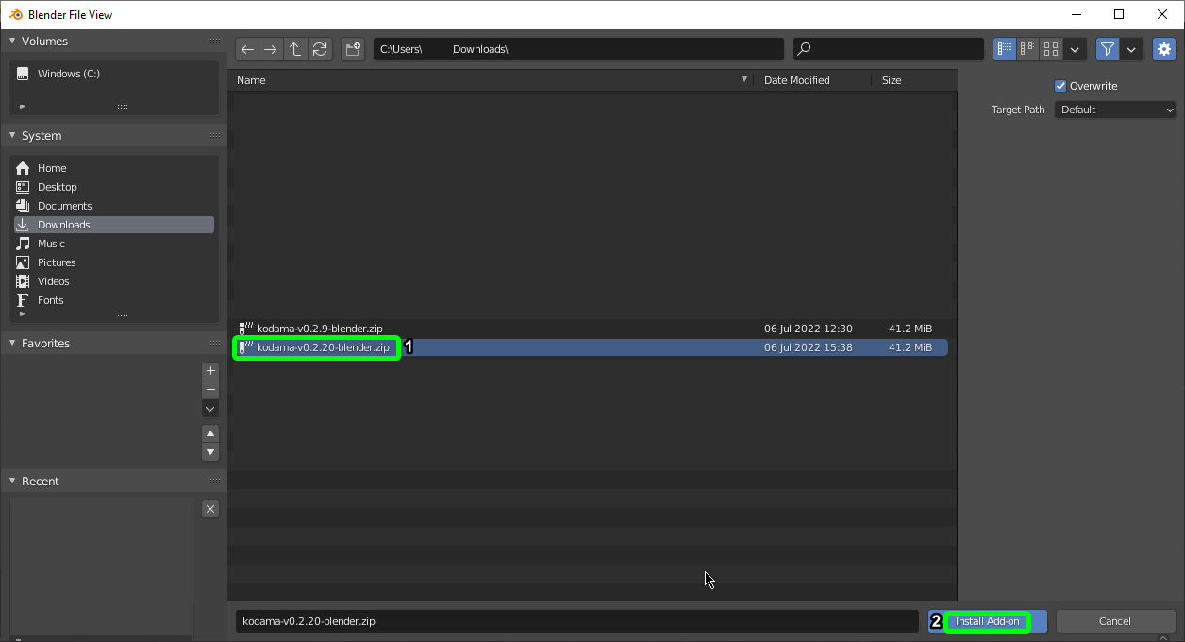Image resolution: width=1185 pixels, height=642 pixels.
Task: Go up to parent directory
Action: click(295, 49)
